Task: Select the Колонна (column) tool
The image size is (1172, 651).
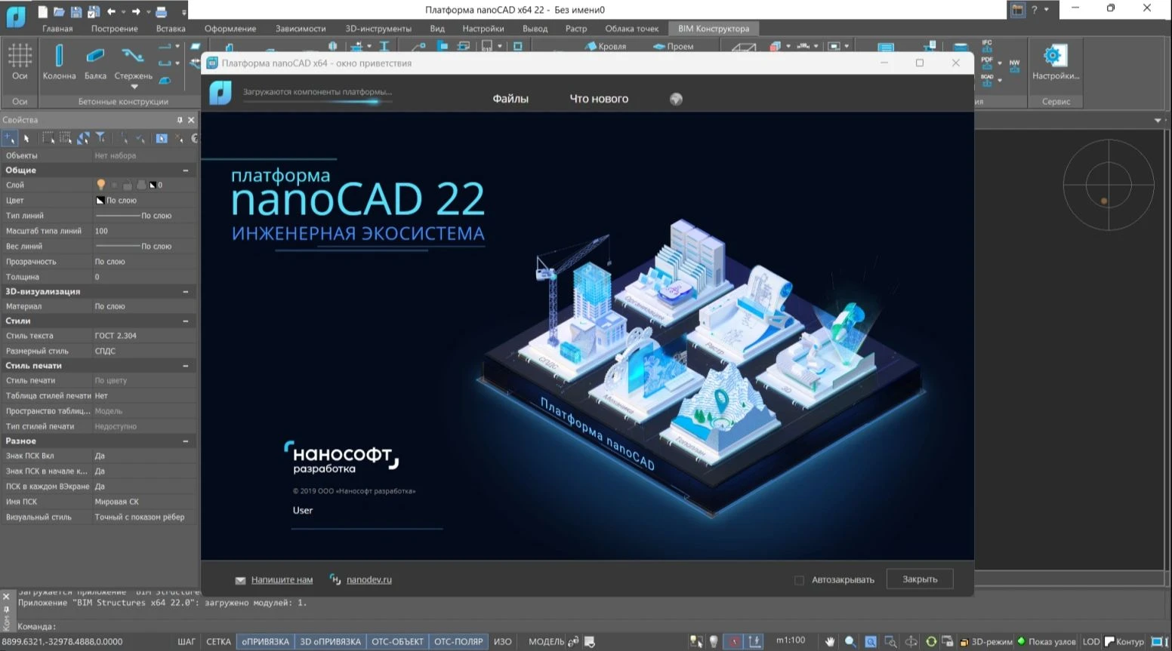Action: tap(59, 61)
